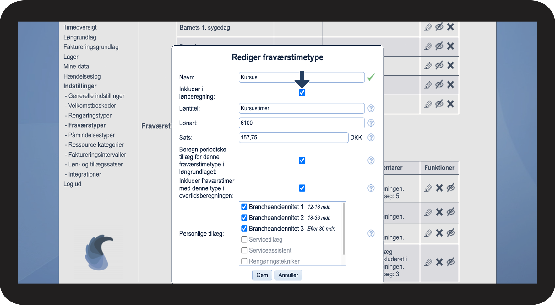
Task: Click the Personlige tillæg list scrollbar
Action: point(344,229)
